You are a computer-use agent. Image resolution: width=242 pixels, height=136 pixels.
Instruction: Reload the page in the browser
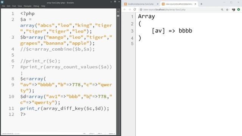tap(135, 9)
